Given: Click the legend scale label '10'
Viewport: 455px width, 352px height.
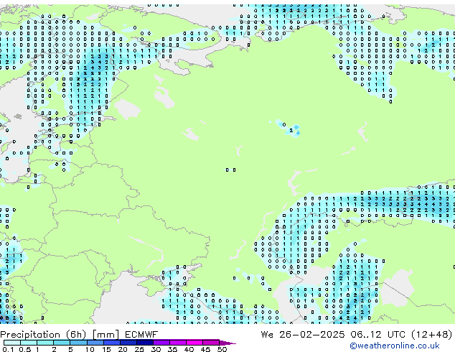Looking at the screenshot, I should click(x=90, y=349).
